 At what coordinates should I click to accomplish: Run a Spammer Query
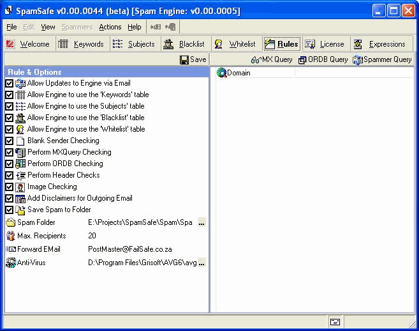382,59
